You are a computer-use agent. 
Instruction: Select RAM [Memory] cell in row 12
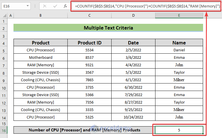41,102
